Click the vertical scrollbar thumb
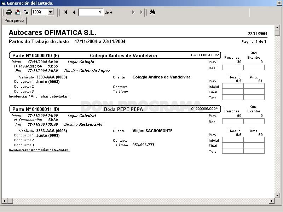 click(x=277, y=33)
